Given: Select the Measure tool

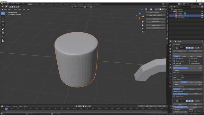Looking at the screenshot, I should (x=3, y=41).
